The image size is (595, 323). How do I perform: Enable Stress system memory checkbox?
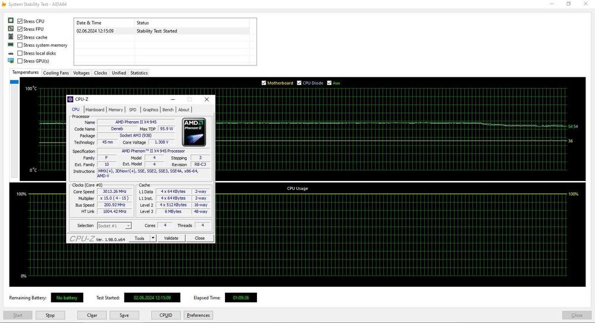(x=20, y=45)
